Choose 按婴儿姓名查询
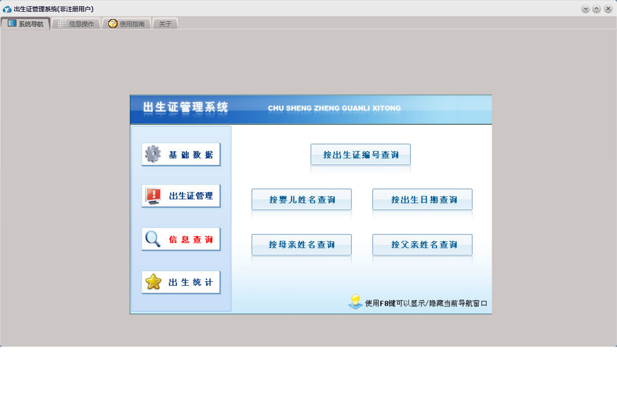The image size is (617, 399). [x=301, y=199]
